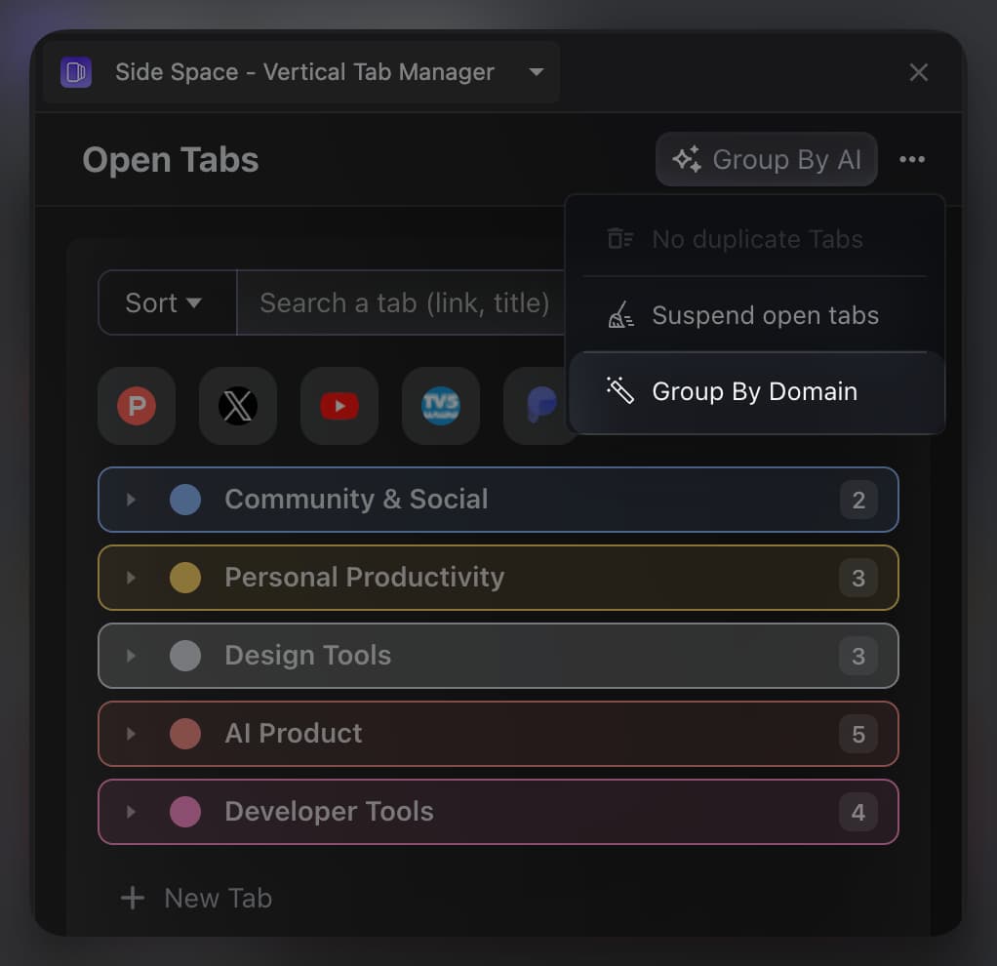Collapse the Community & Social group
This screenshot has width=997, height=966.
coord(132,499)
